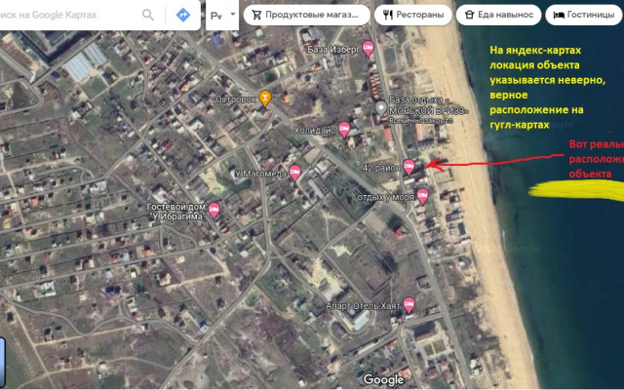Click the У Магомеда label text
Screen dimensions: 624x390
point(260,174)
